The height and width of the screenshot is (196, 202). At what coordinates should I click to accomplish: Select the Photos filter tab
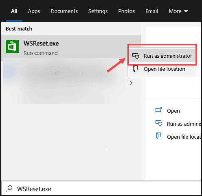[127, 11]
